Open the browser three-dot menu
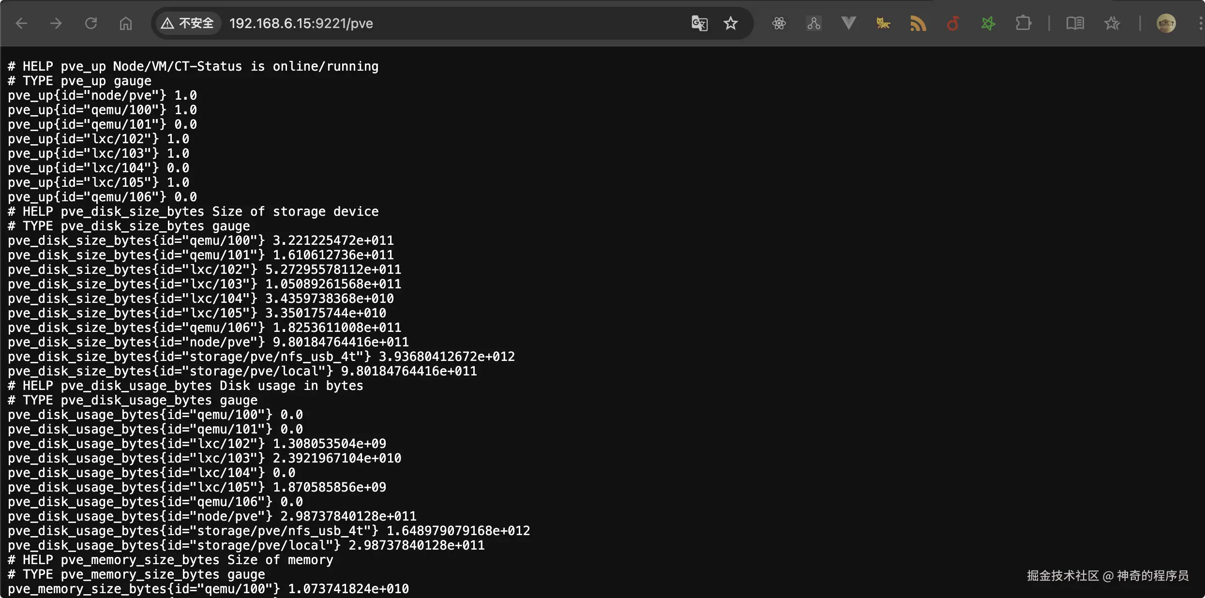 [x=1201, y=23]
